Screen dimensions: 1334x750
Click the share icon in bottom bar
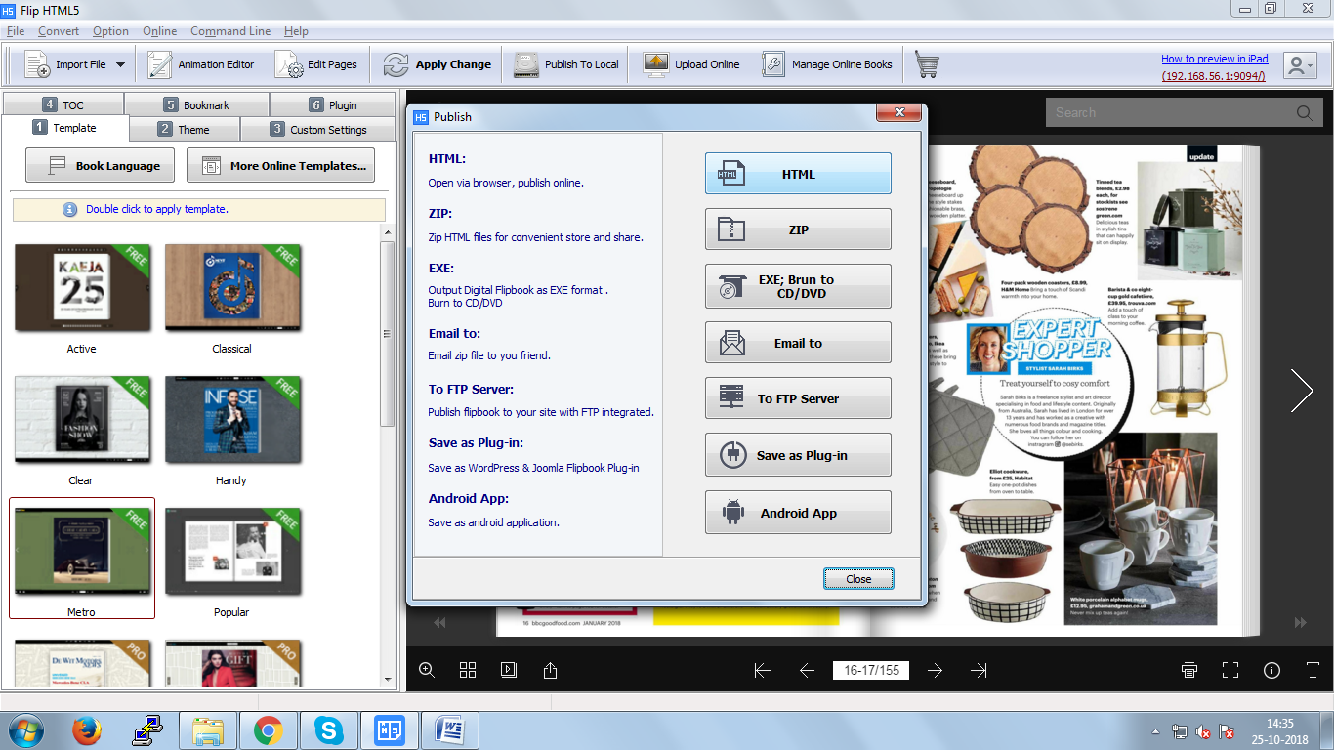click(550, 670)
